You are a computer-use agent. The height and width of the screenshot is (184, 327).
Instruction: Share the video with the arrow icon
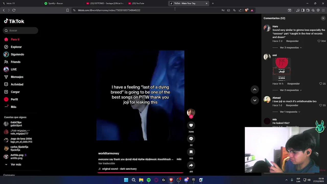pos(191,165)
